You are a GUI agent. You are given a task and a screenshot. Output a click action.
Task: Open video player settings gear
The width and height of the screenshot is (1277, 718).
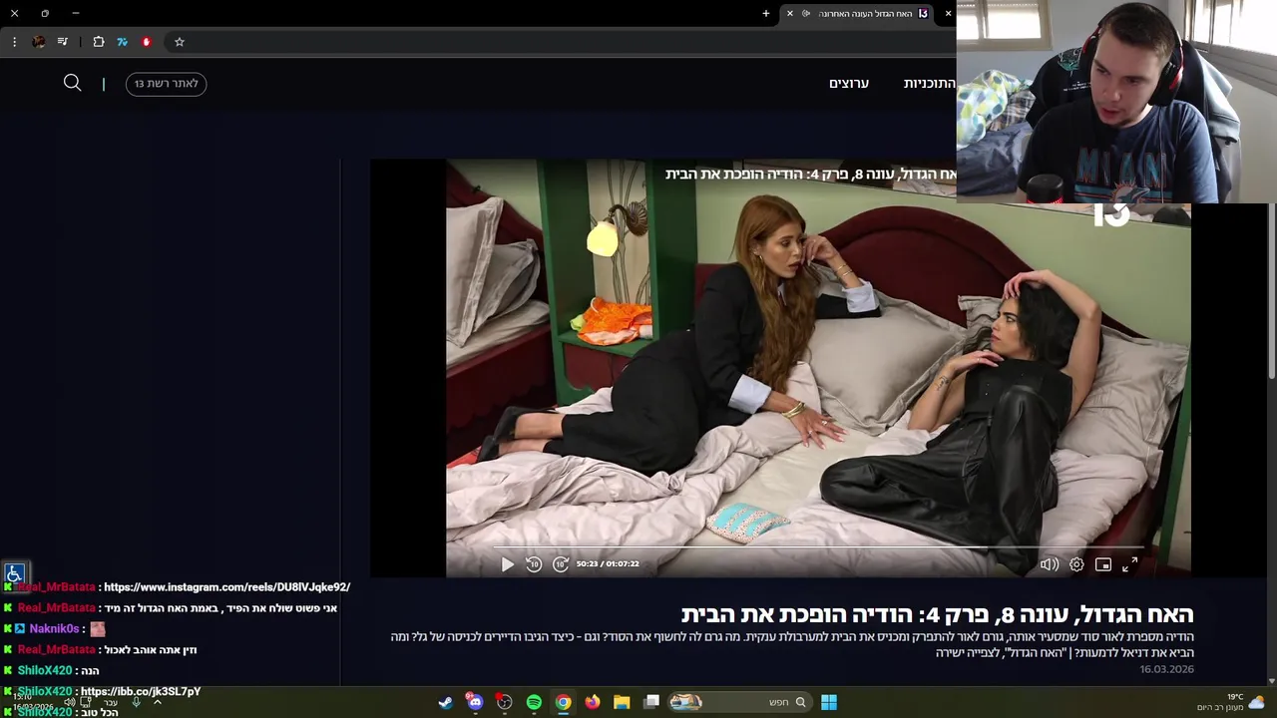tap(1076, 564)
